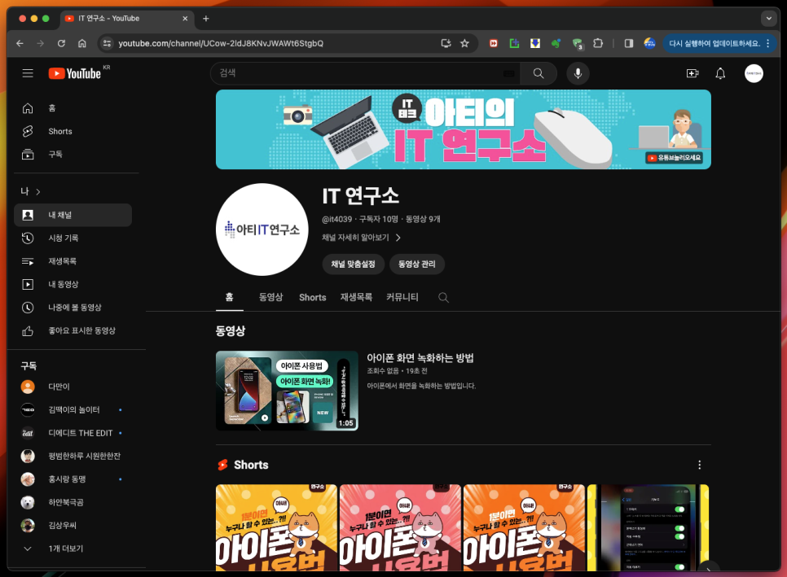The height and width of the screenshot is (577, 787).
Task: Open 디에디트 THE EDIT subscription
Action: pos(73,433)
